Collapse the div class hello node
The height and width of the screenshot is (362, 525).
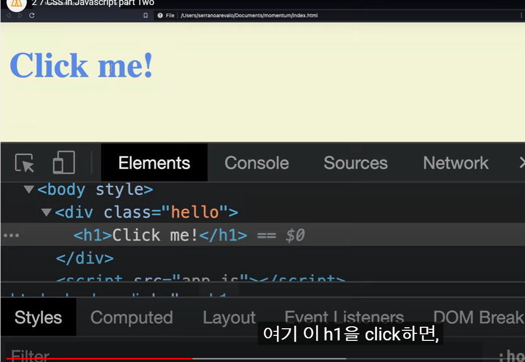[46, 212]
